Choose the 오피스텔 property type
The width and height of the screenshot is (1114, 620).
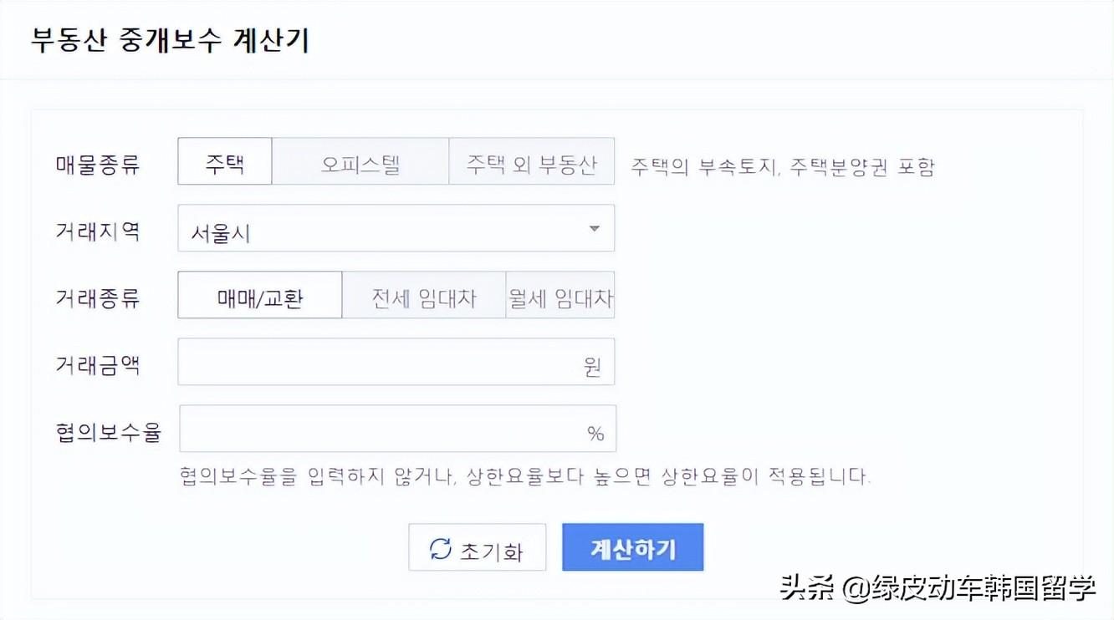(x=360, y=161)
